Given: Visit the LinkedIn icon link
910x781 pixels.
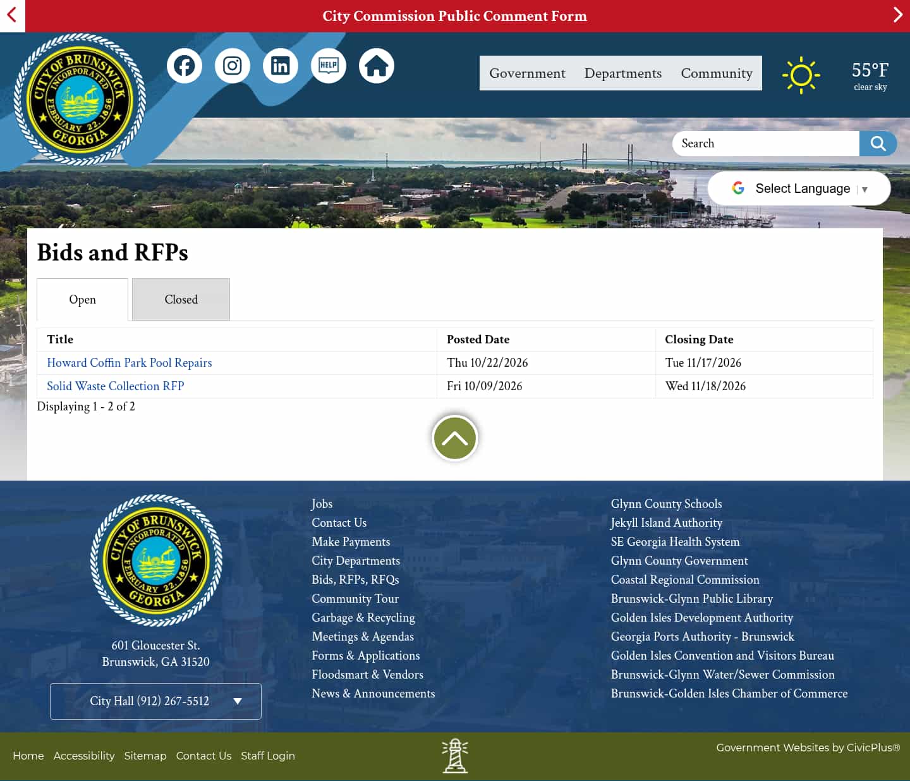Looking at the screenshot, I should 281,66.
